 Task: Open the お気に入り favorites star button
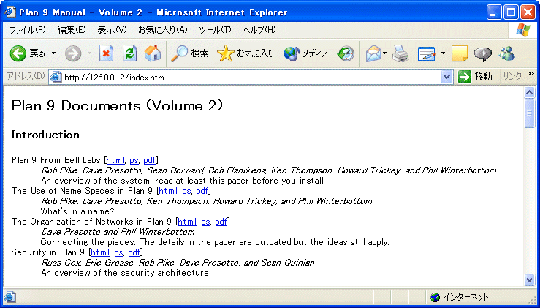click(x=246, y=53)
